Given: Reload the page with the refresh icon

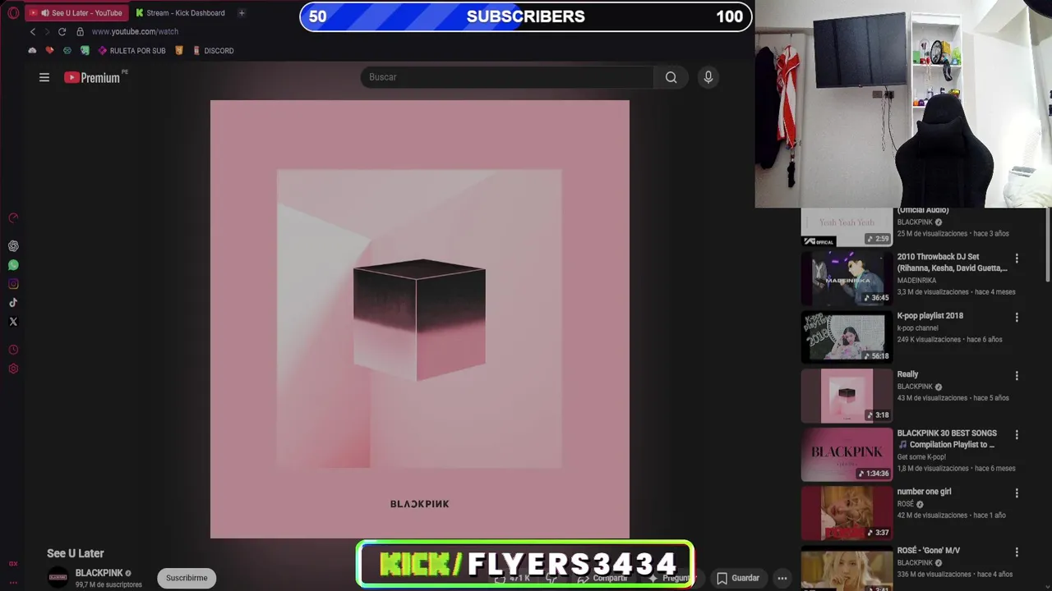Looking at the screenshot, I should (x=62, y=31).
